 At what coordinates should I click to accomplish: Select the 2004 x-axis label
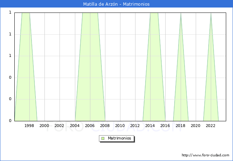[x=75, y=126]
